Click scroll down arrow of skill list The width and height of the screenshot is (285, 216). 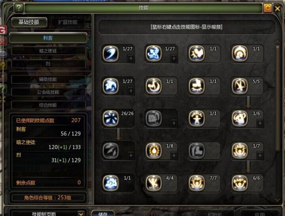[x=277, y=200]
